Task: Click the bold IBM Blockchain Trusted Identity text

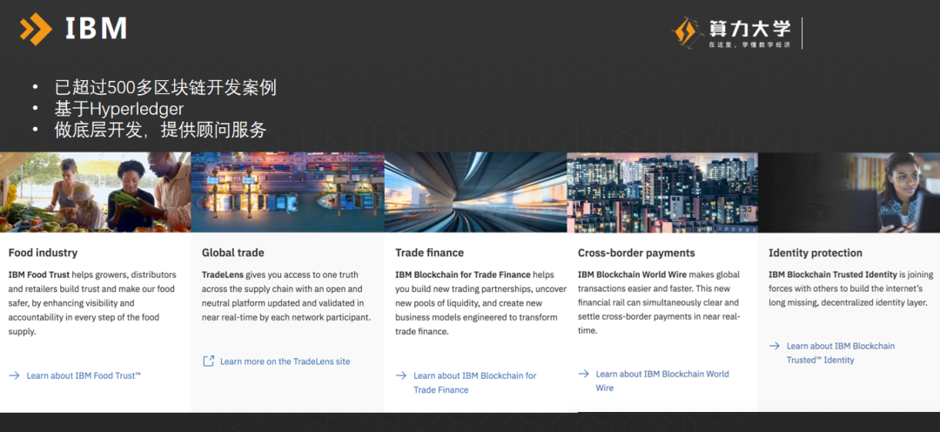Action: click(x=833, y=275)
